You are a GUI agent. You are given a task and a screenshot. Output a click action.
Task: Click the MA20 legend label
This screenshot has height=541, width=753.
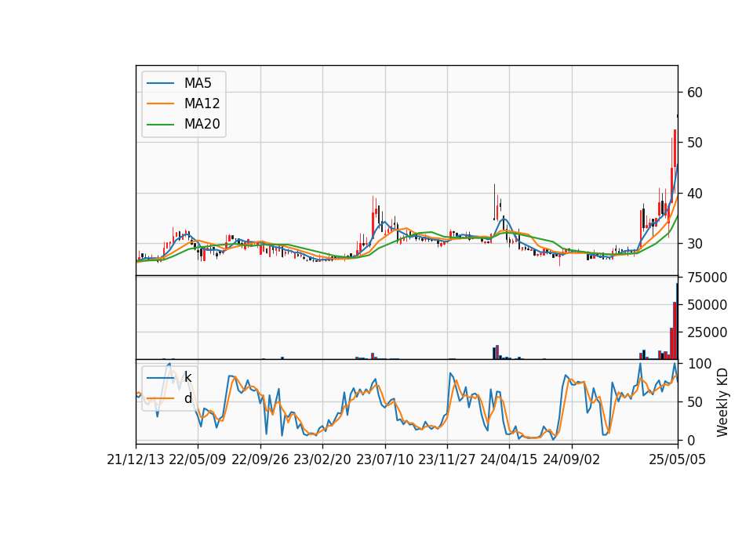point(202,124)
